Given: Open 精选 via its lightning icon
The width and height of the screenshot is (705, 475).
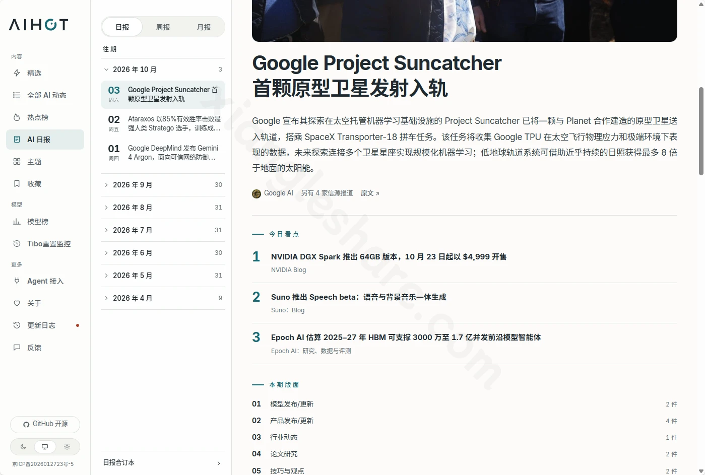Looking at the screenshot, I should pyautogui.click(x=17, y=73).
